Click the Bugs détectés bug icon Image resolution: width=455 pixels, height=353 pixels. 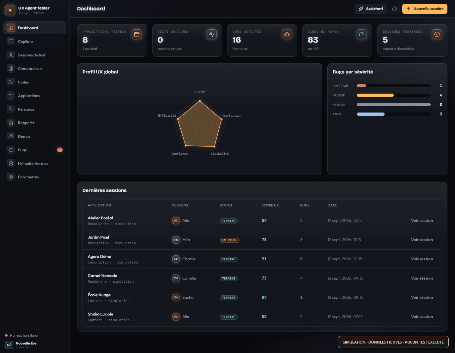click(287, 34)
